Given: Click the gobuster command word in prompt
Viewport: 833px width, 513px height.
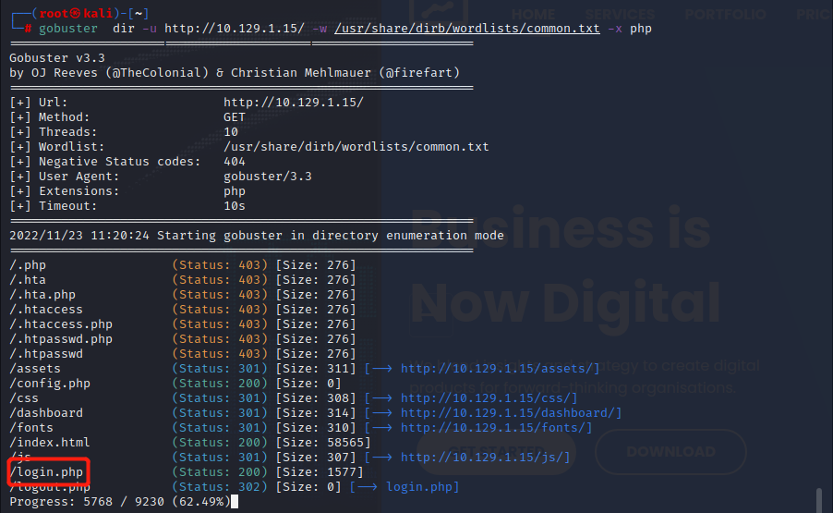Looking at the screenshot, I should [68, 28].
